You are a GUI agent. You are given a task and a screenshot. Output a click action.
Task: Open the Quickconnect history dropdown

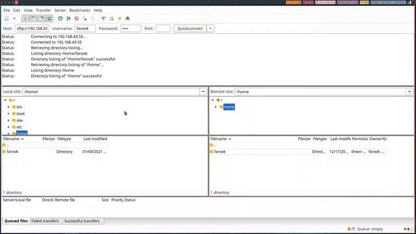pos(211,29)
